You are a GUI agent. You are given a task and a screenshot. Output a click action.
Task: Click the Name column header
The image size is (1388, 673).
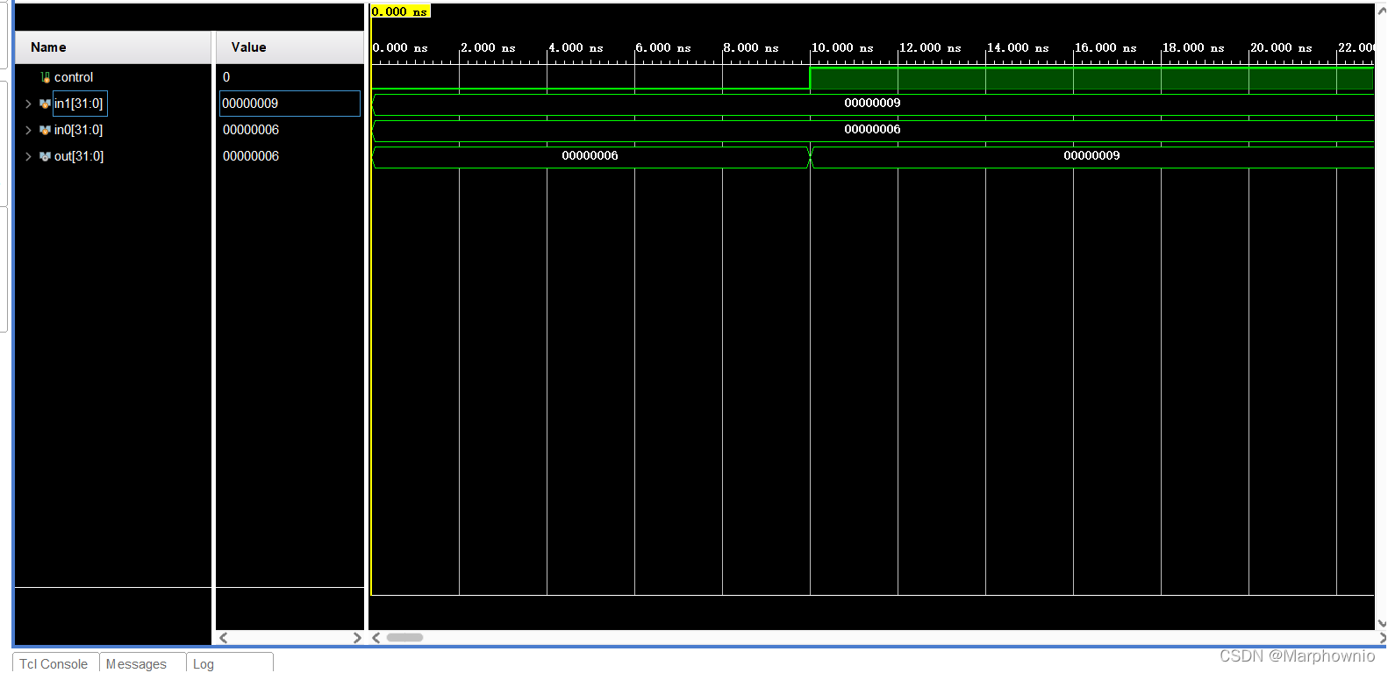[113, 47]
